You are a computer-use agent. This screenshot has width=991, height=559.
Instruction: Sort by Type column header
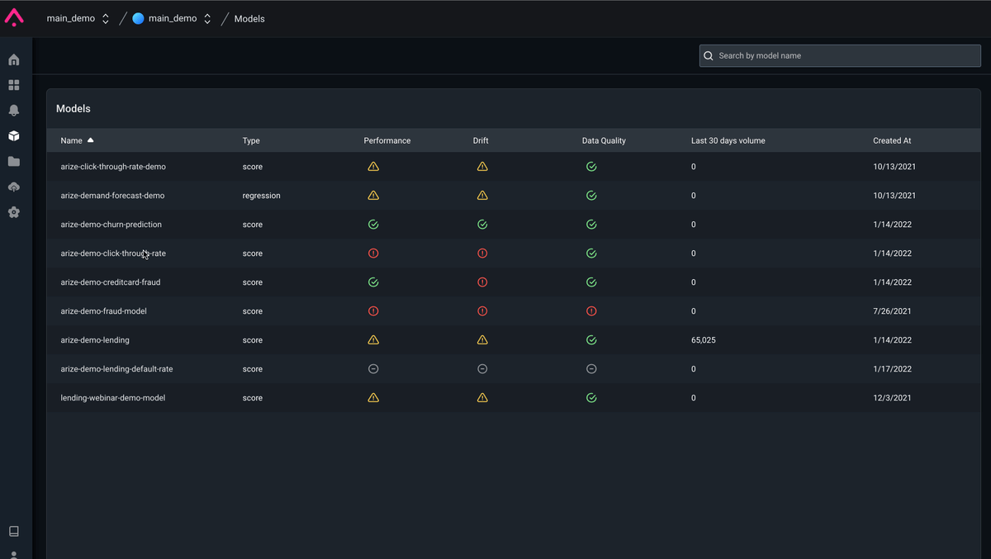[x=251, y=140]
